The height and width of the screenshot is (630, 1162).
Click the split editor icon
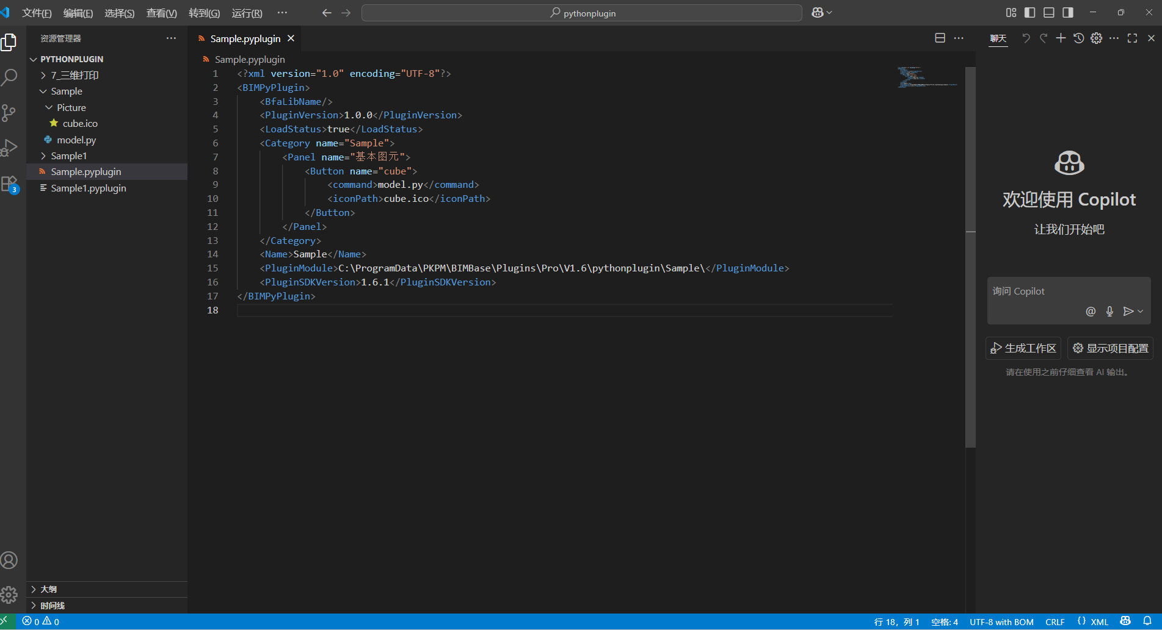pos(940,38)
